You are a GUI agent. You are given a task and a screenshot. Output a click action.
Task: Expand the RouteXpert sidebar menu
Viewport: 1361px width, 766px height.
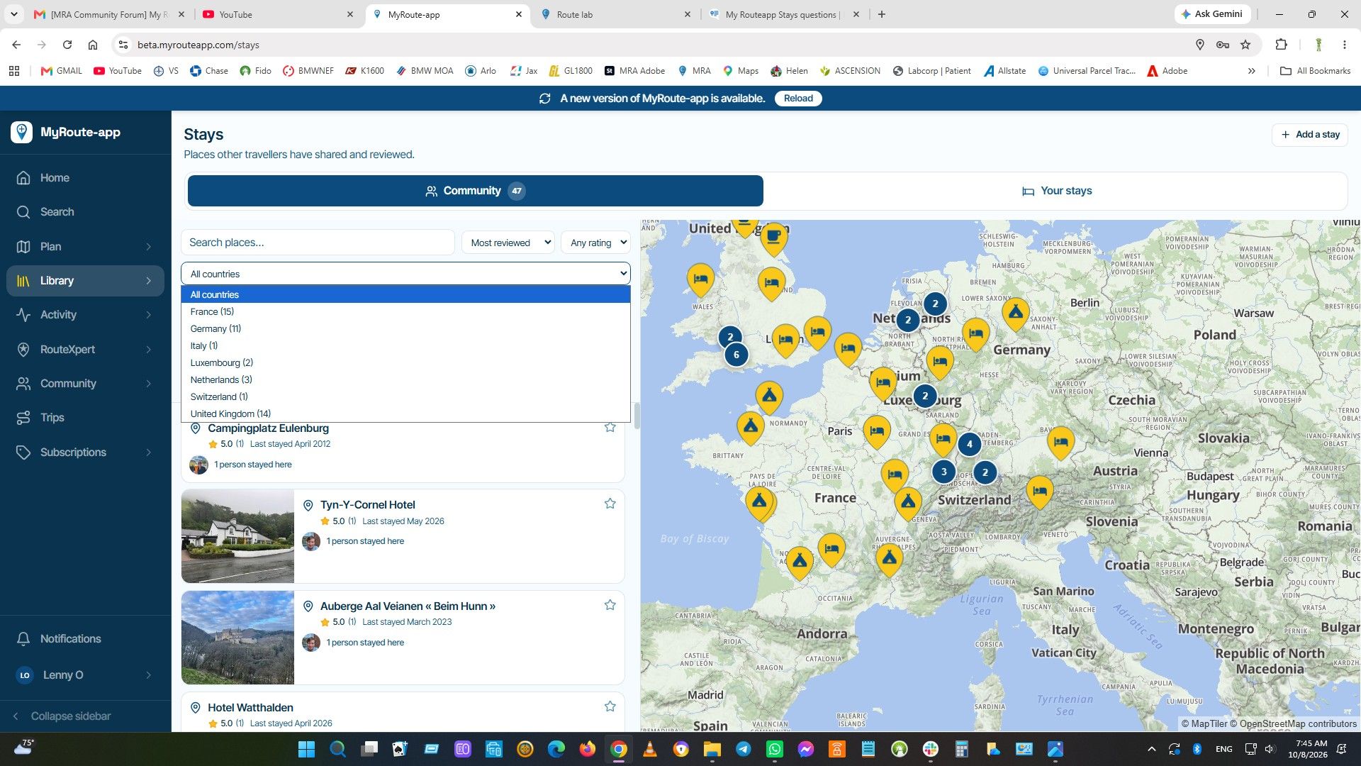pyautogui.click(x=85, y=350)
